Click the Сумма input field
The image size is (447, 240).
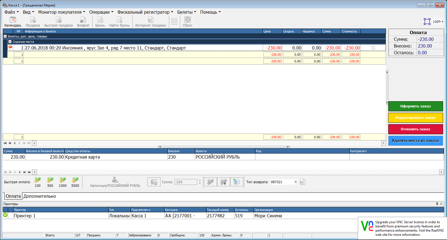point(186,182)
